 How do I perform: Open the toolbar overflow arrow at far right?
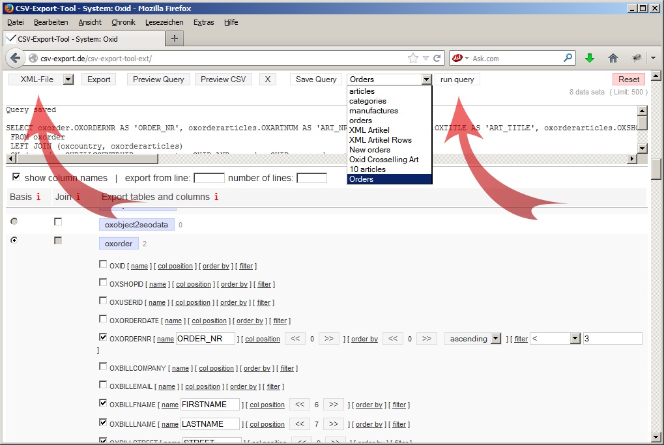653,58
